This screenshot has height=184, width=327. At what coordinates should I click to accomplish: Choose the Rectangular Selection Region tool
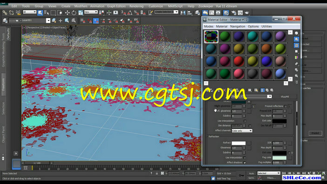pyautogui.click(x=53, y=13)
